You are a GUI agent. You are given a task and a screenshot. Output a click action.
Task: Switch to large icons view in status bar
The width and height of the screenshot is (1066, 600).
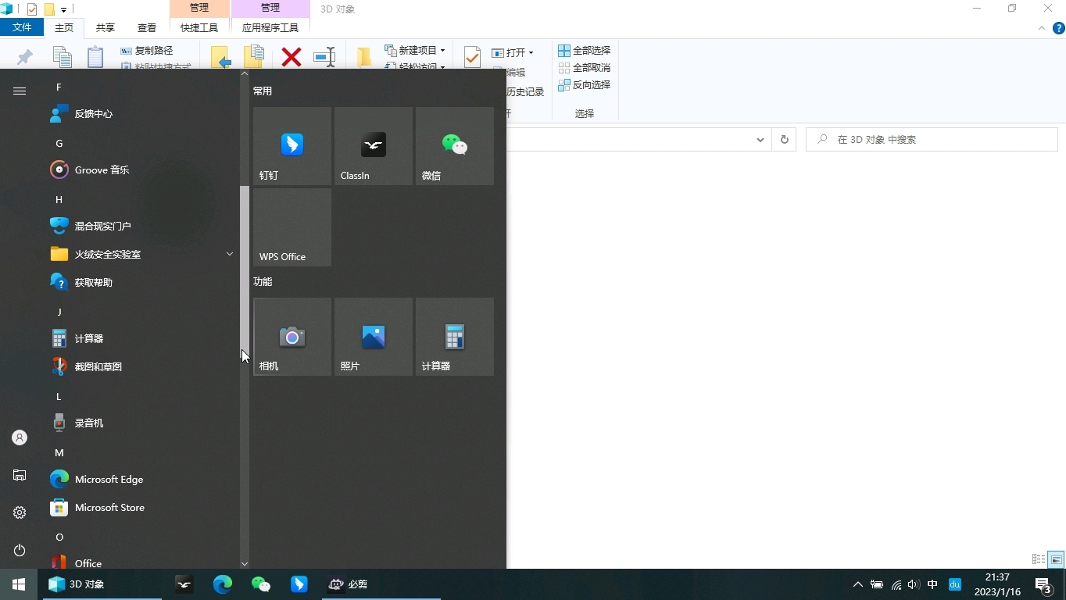[x=1056, y=559]
